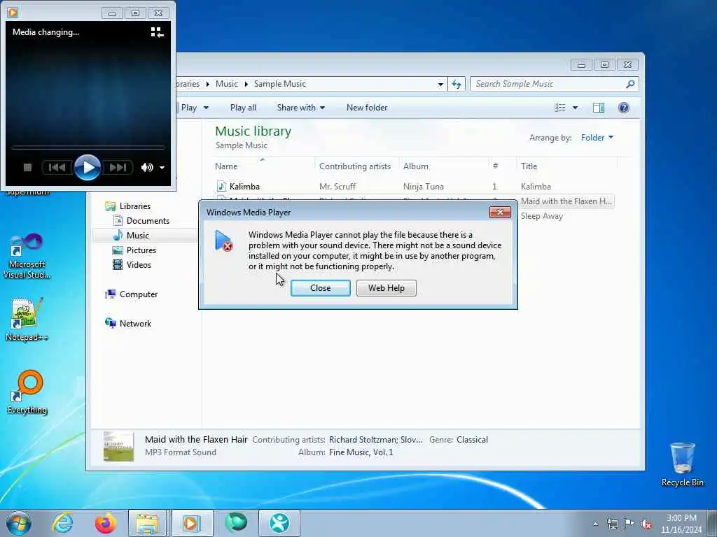Show hidden system tray icons
Viewport: 717px width, 537px height.
coord(595,524)
